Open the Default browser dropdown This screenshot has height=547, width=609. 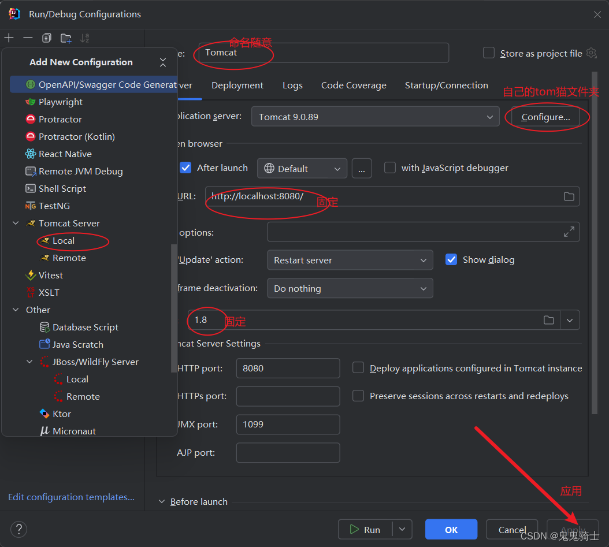(302, 169)
